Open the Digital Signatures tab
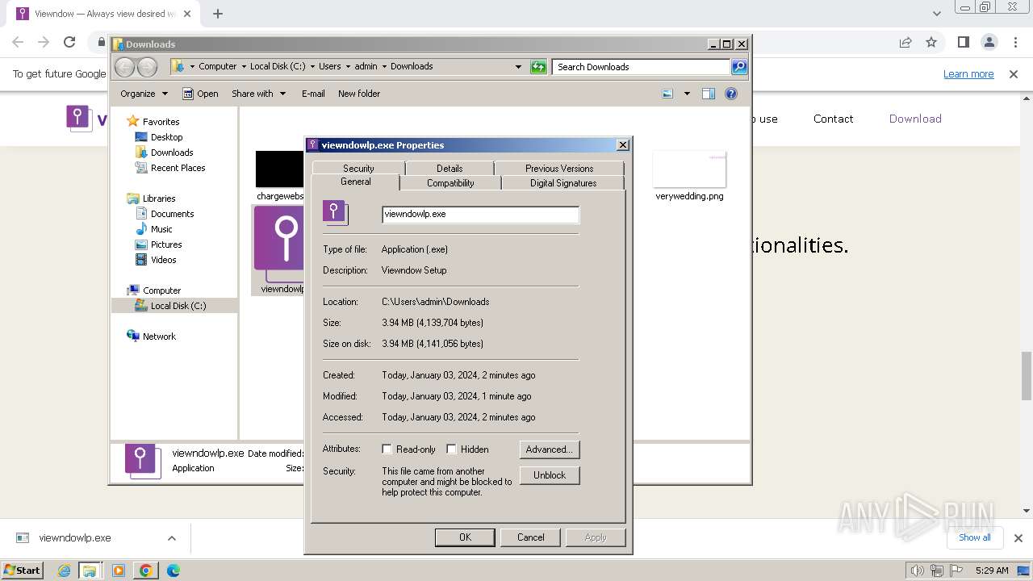Image resolution: width=1033 pixels, height=581 pixels. 563,183
